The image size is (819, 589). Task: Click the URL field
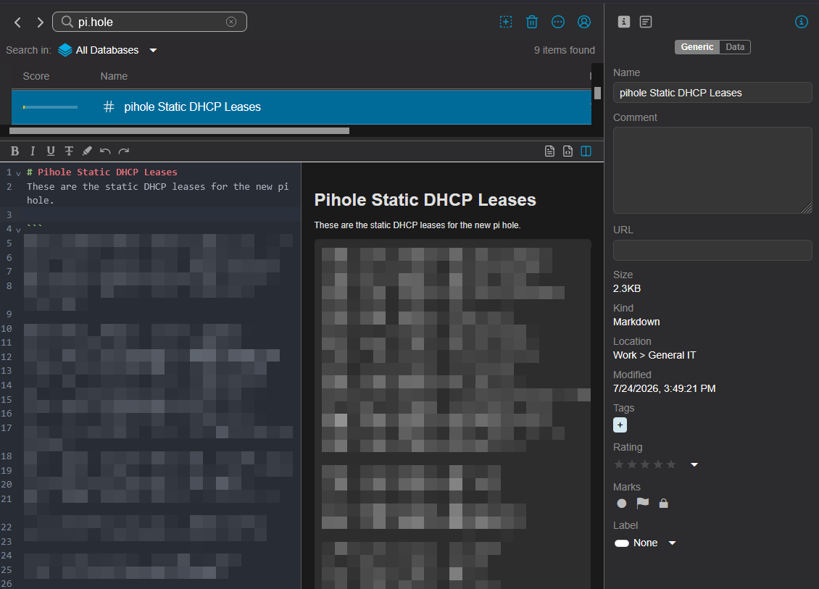[x=712, y=250]
